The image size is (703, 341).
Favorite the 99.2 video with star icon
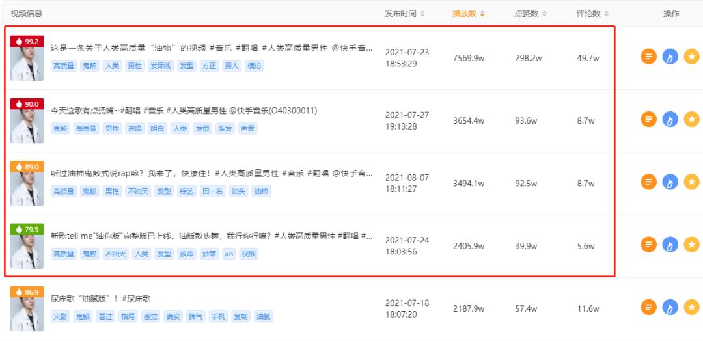(692, 57)
